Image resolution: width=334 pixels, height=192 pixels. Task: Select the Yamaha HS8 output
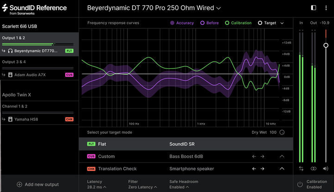(38, 119)
